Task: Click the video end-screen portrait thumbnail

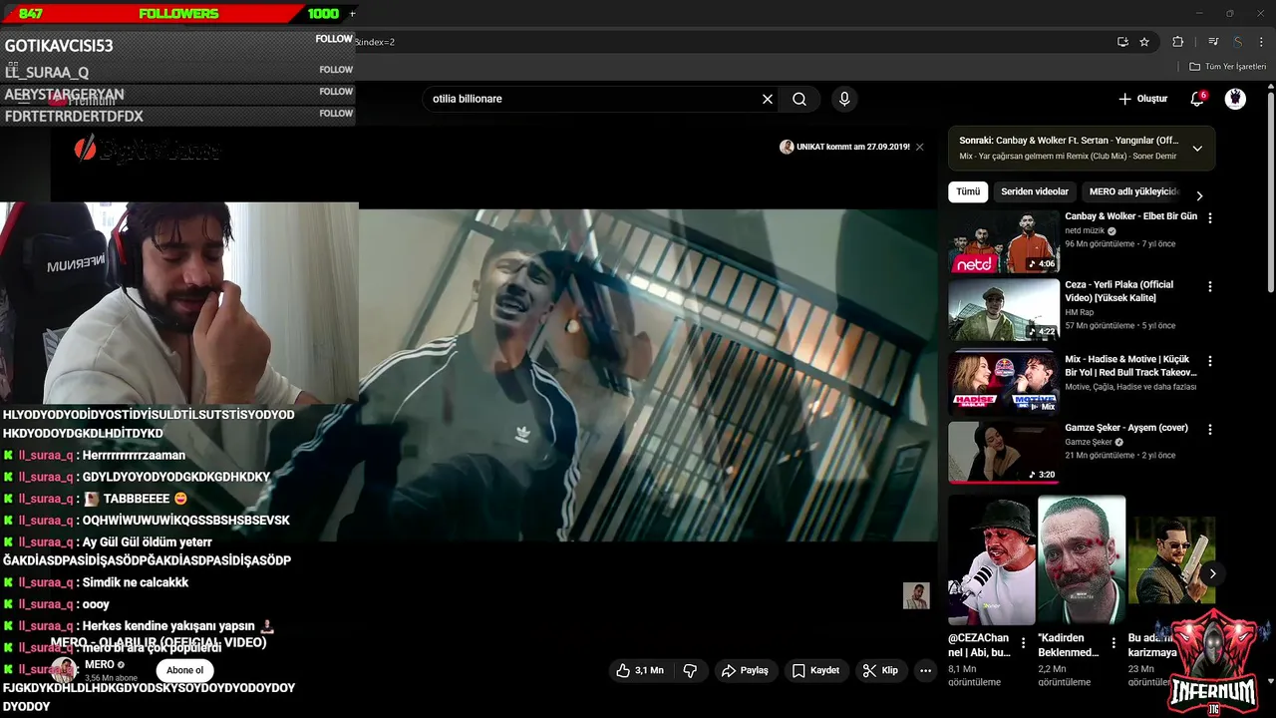Action: (916, 595)
